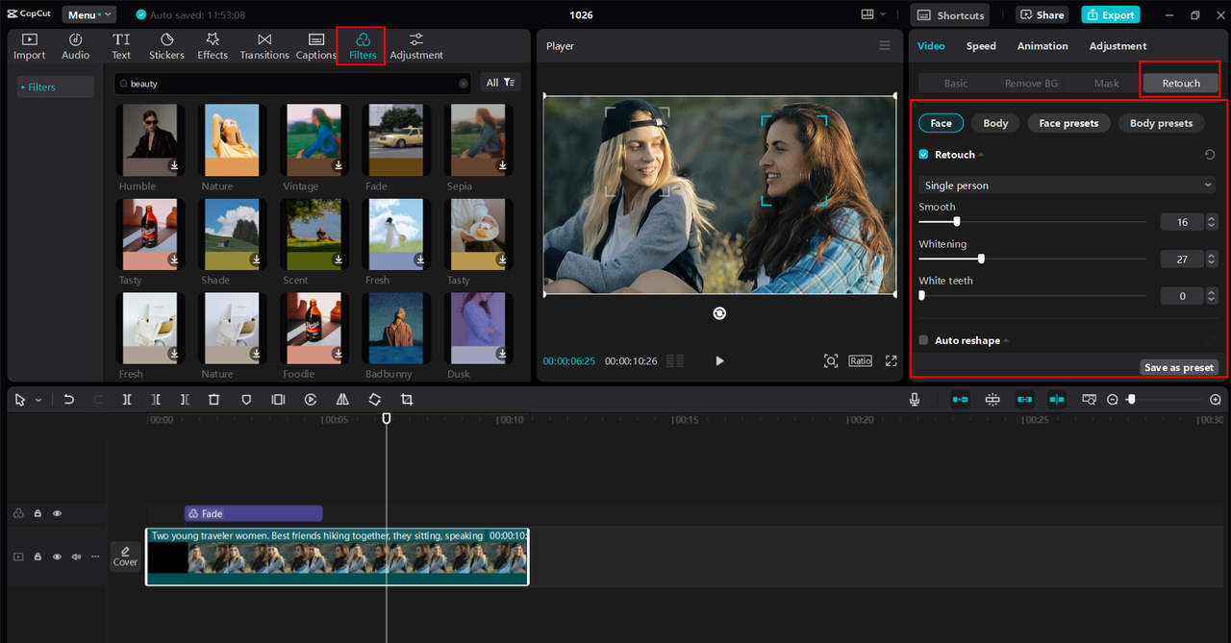Switch to the Speed tab
1231x643 pixels.
[x=981, y=46]
